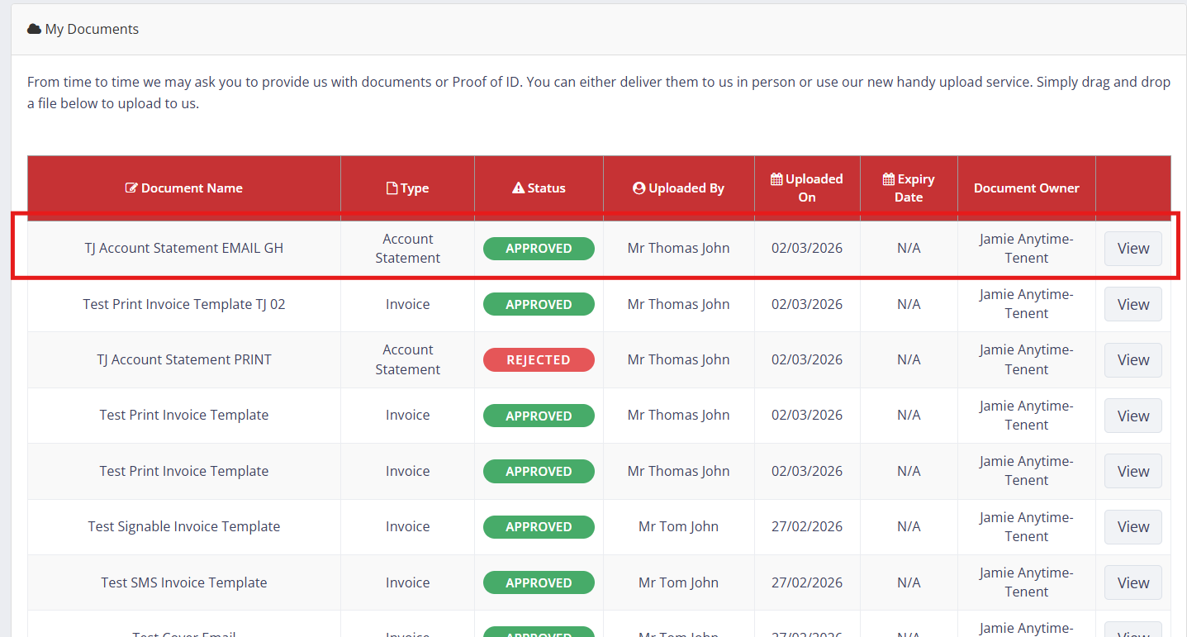Click the user icon in Uploaded By header
This screenshot has width=1187, height=637.
point(639,188)
